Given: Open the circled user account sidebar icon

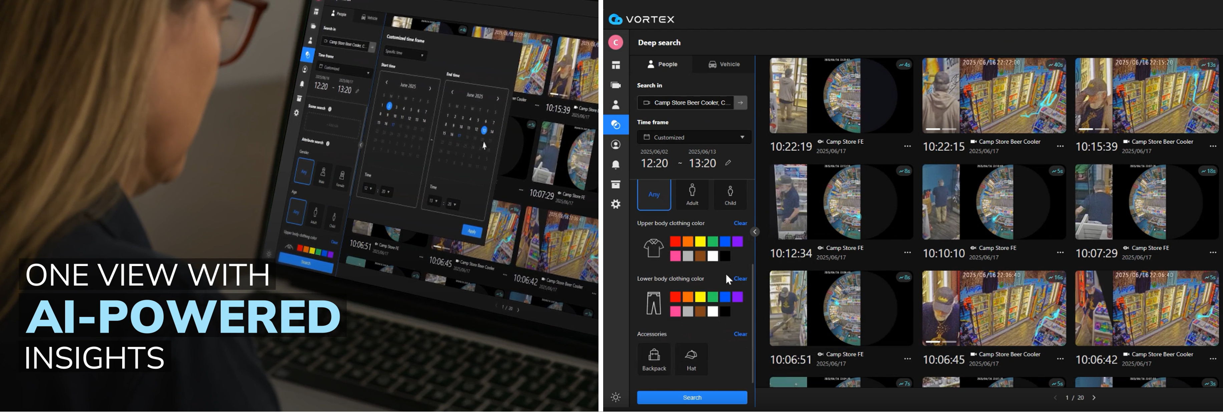Looking at the screenshot, I should tap(616, 145).
